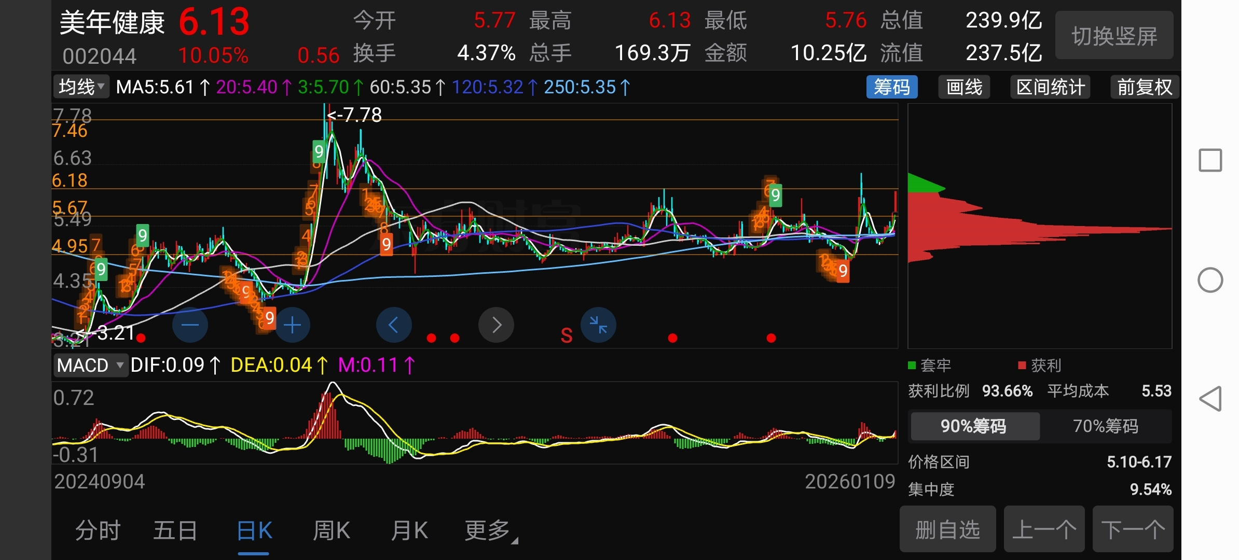This screenshot has height=560, width=1239.
Task: Click the red 获利 legend swatch
Action: point(1022,366)
